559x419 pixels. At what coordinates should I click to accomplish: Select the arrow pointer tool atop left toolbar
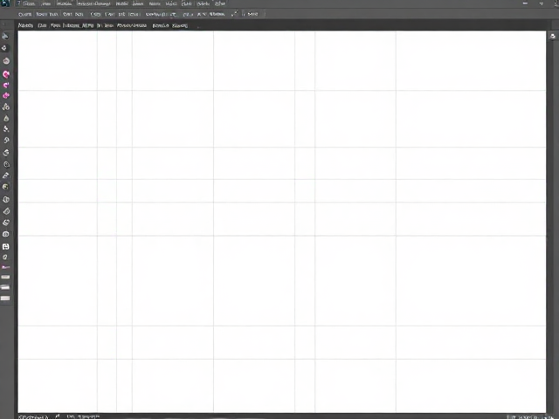(x=5, y=36)
